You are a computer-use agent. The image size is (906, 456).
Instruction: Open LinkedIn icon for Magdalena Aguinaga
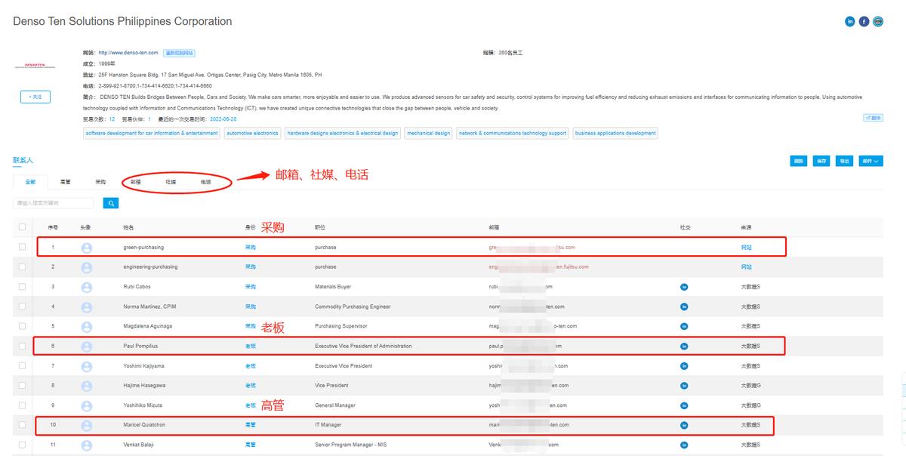684,326
